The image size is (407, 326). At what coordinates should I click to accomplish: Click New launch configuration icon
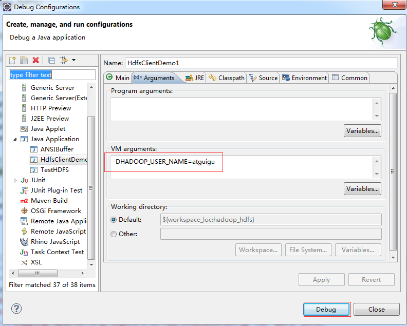click(12, 60)
